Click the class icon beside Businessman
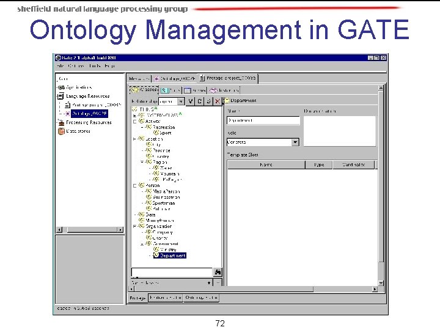The height and width of the screenshot is (330, 440). coord(148,197)
